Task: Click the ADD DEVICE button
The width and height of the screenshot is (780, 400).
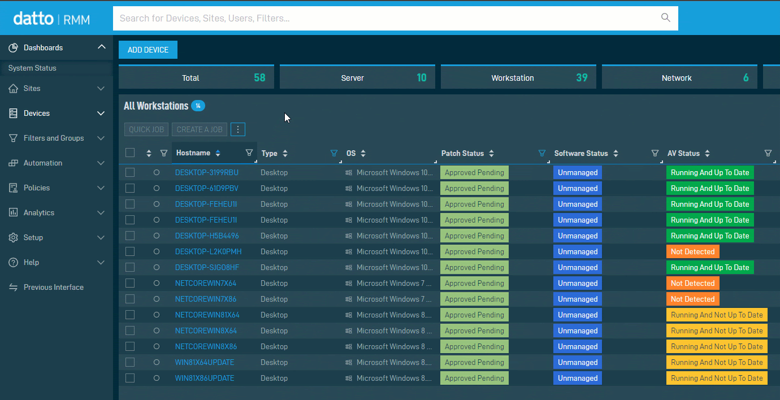Action: click(148, 50)
